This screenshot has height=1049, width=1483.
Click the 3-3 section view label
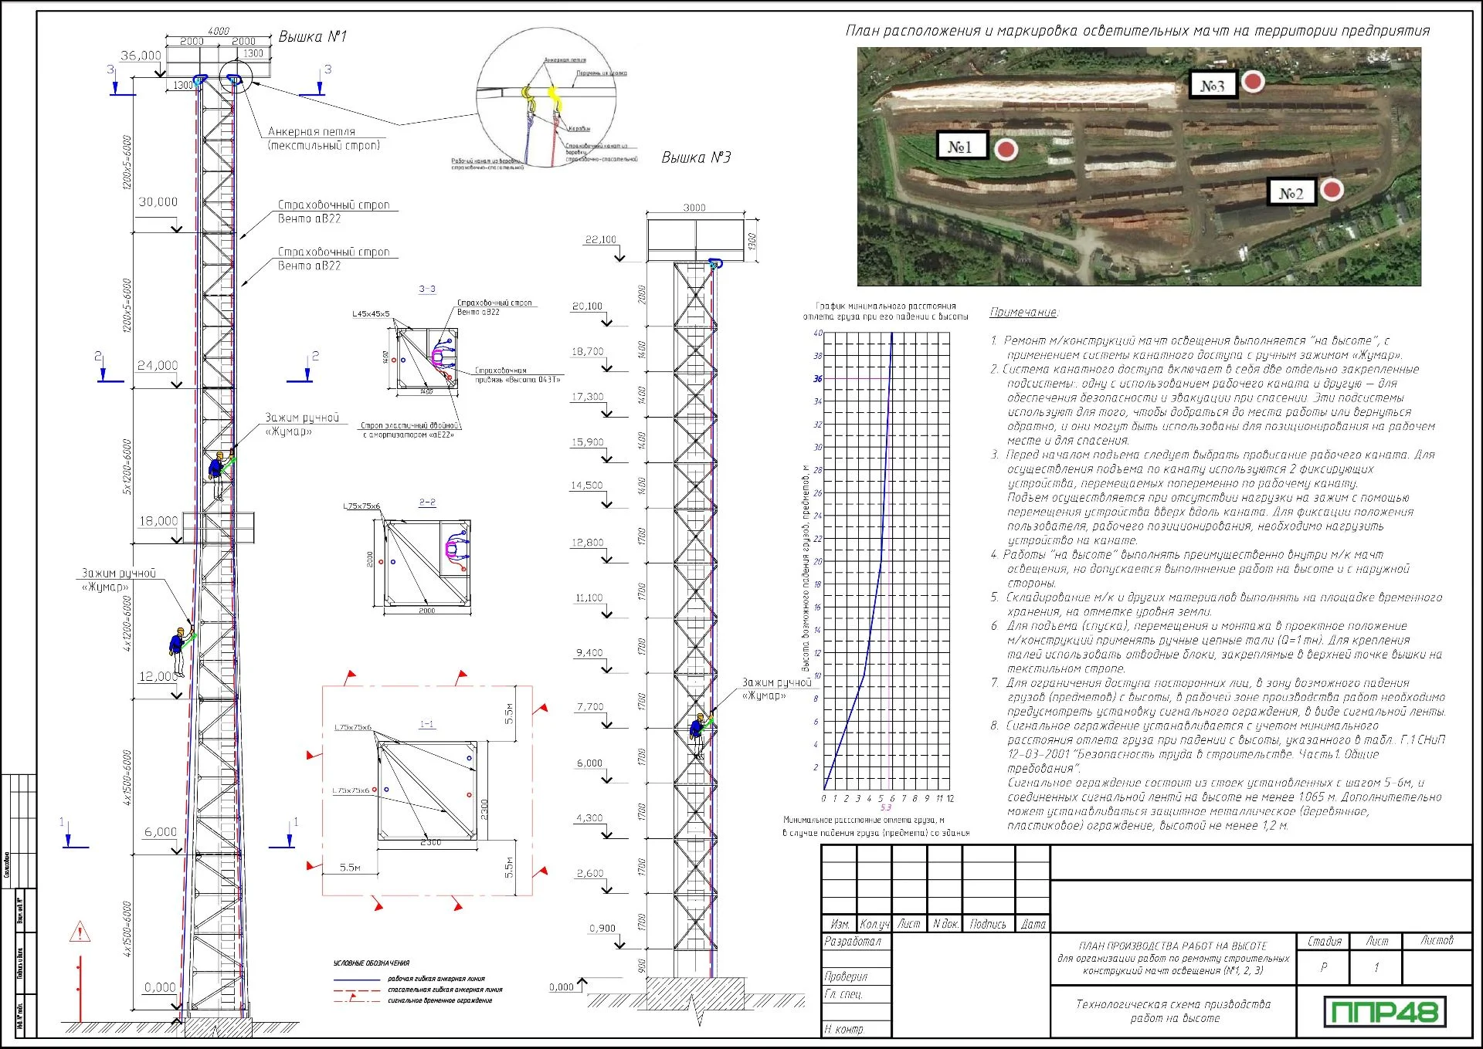[x=427, y=289]
